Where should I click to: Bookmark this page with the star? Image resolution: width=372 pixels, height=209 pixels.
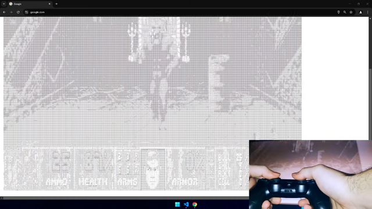[351, 12]
